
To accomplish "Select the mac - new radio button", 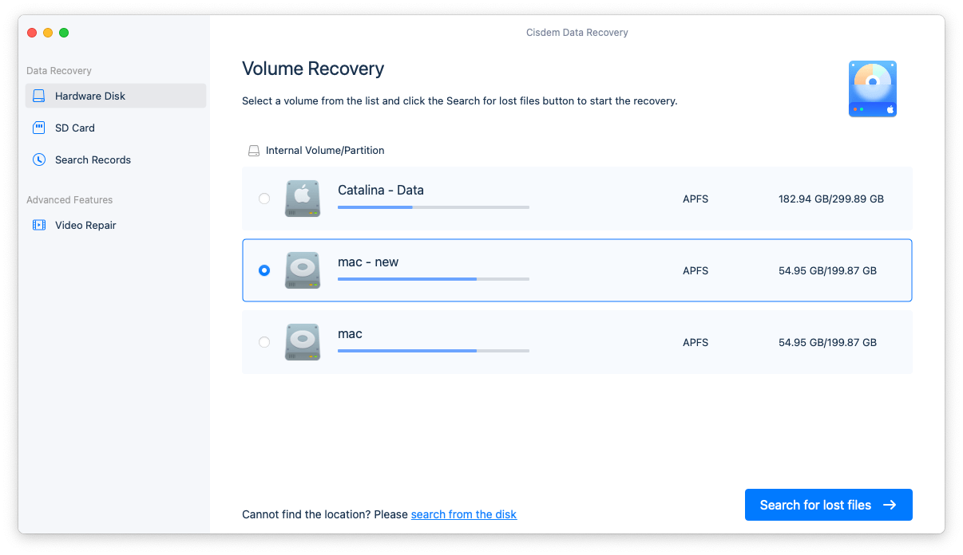I will click(x=264, y=270).
